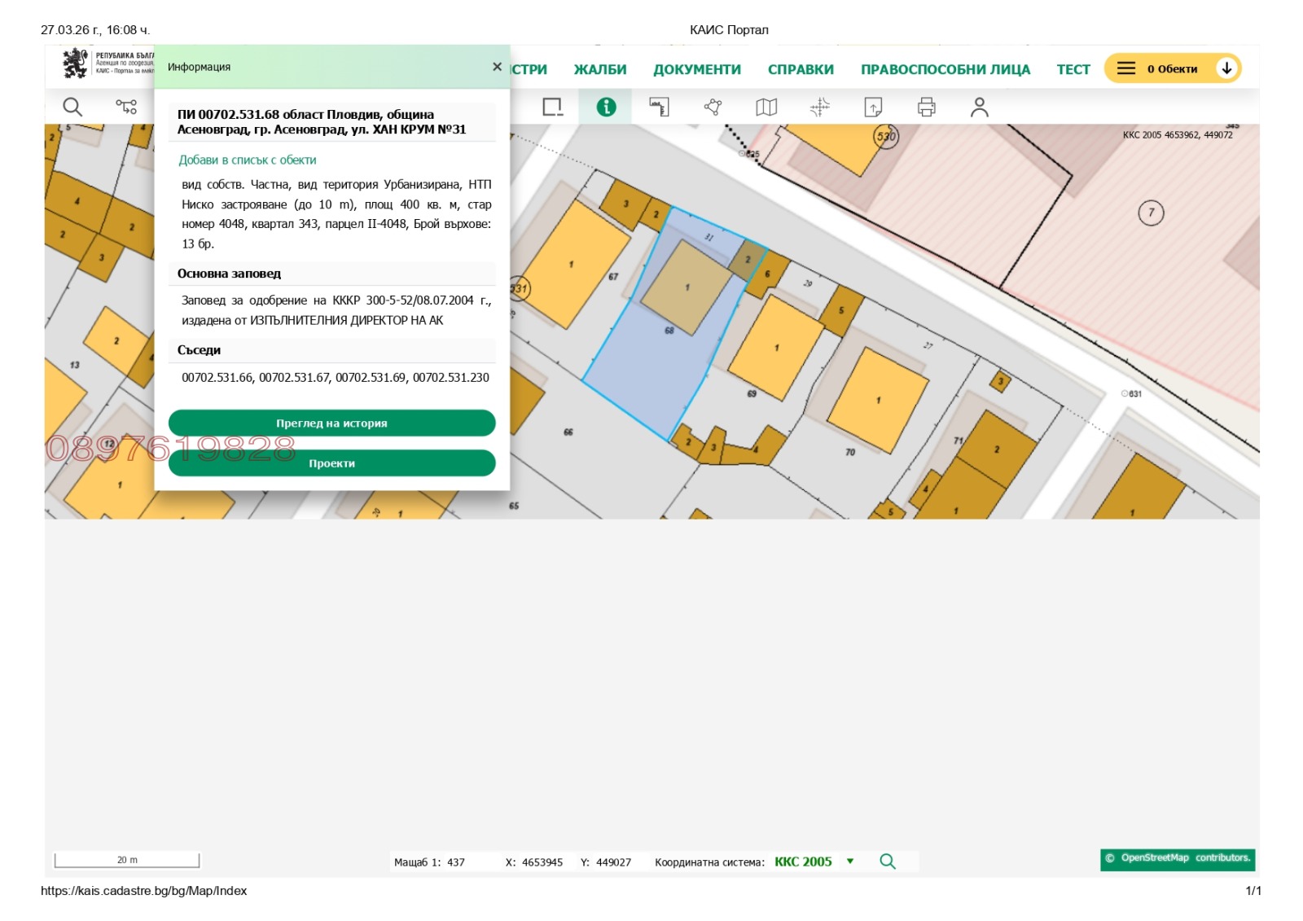Print the map with printer icon
This screenshot has height=921, width=1303.
click(x=926, y=107)
